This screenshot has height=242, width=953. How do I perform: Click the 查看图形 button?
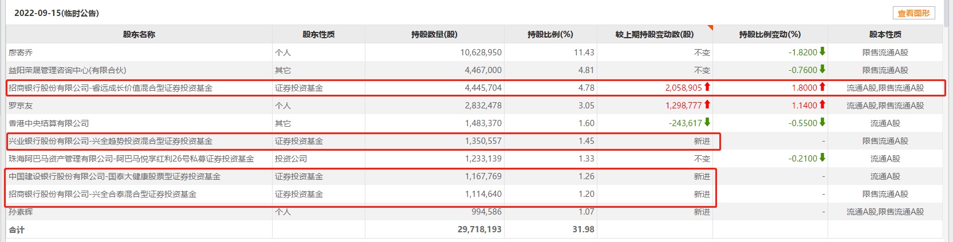[913, 13]
